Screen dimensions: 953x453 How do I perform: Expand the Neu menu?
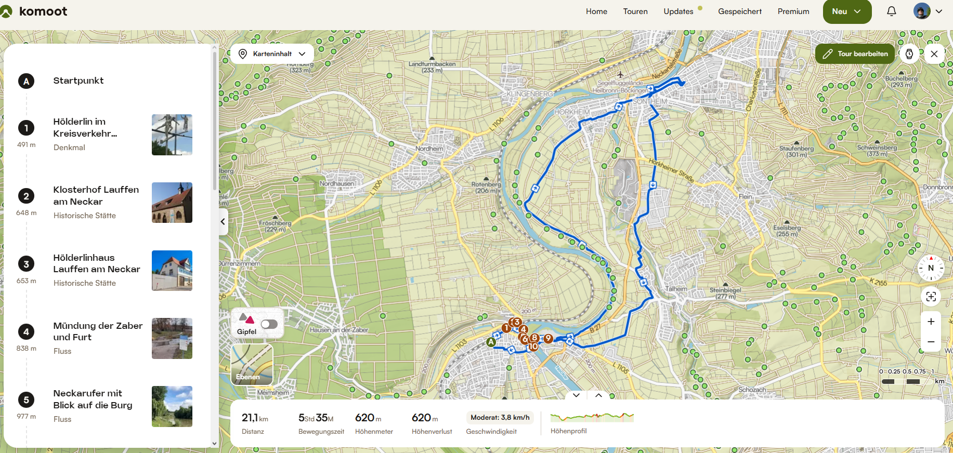pyautogui.click(x=847, y=11)
